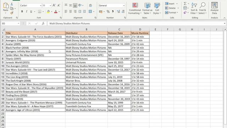Increase the cell indent
The image size is (227, 128).
pos(84,11)
